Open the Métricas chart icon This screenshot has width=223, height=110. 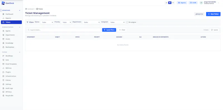pyautogui.click(x=3, y=68)
